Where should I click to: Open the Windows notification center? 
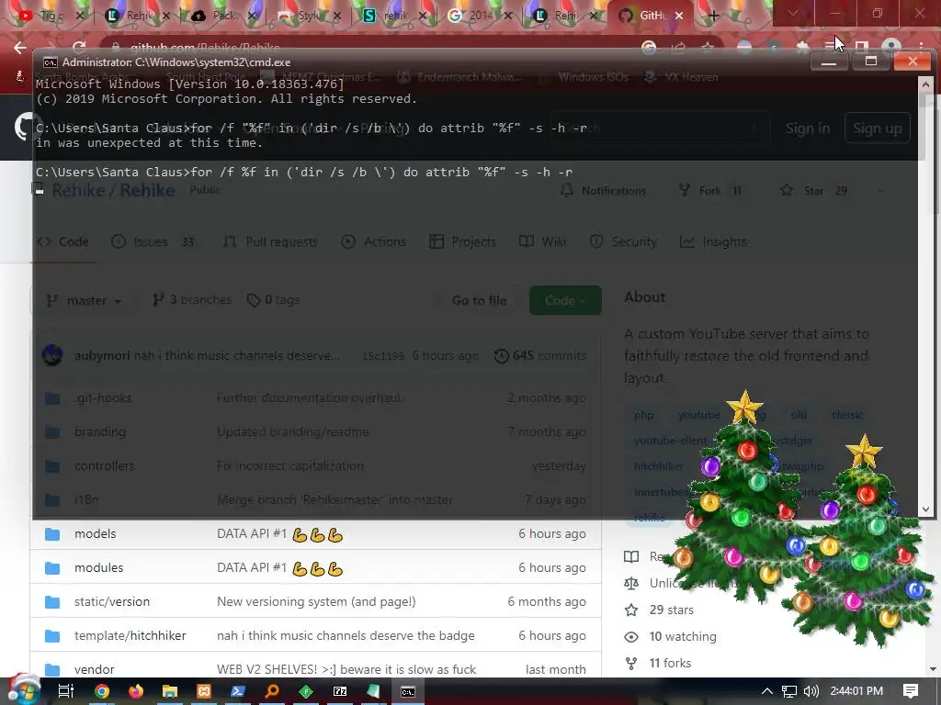(x=911, y=691)
